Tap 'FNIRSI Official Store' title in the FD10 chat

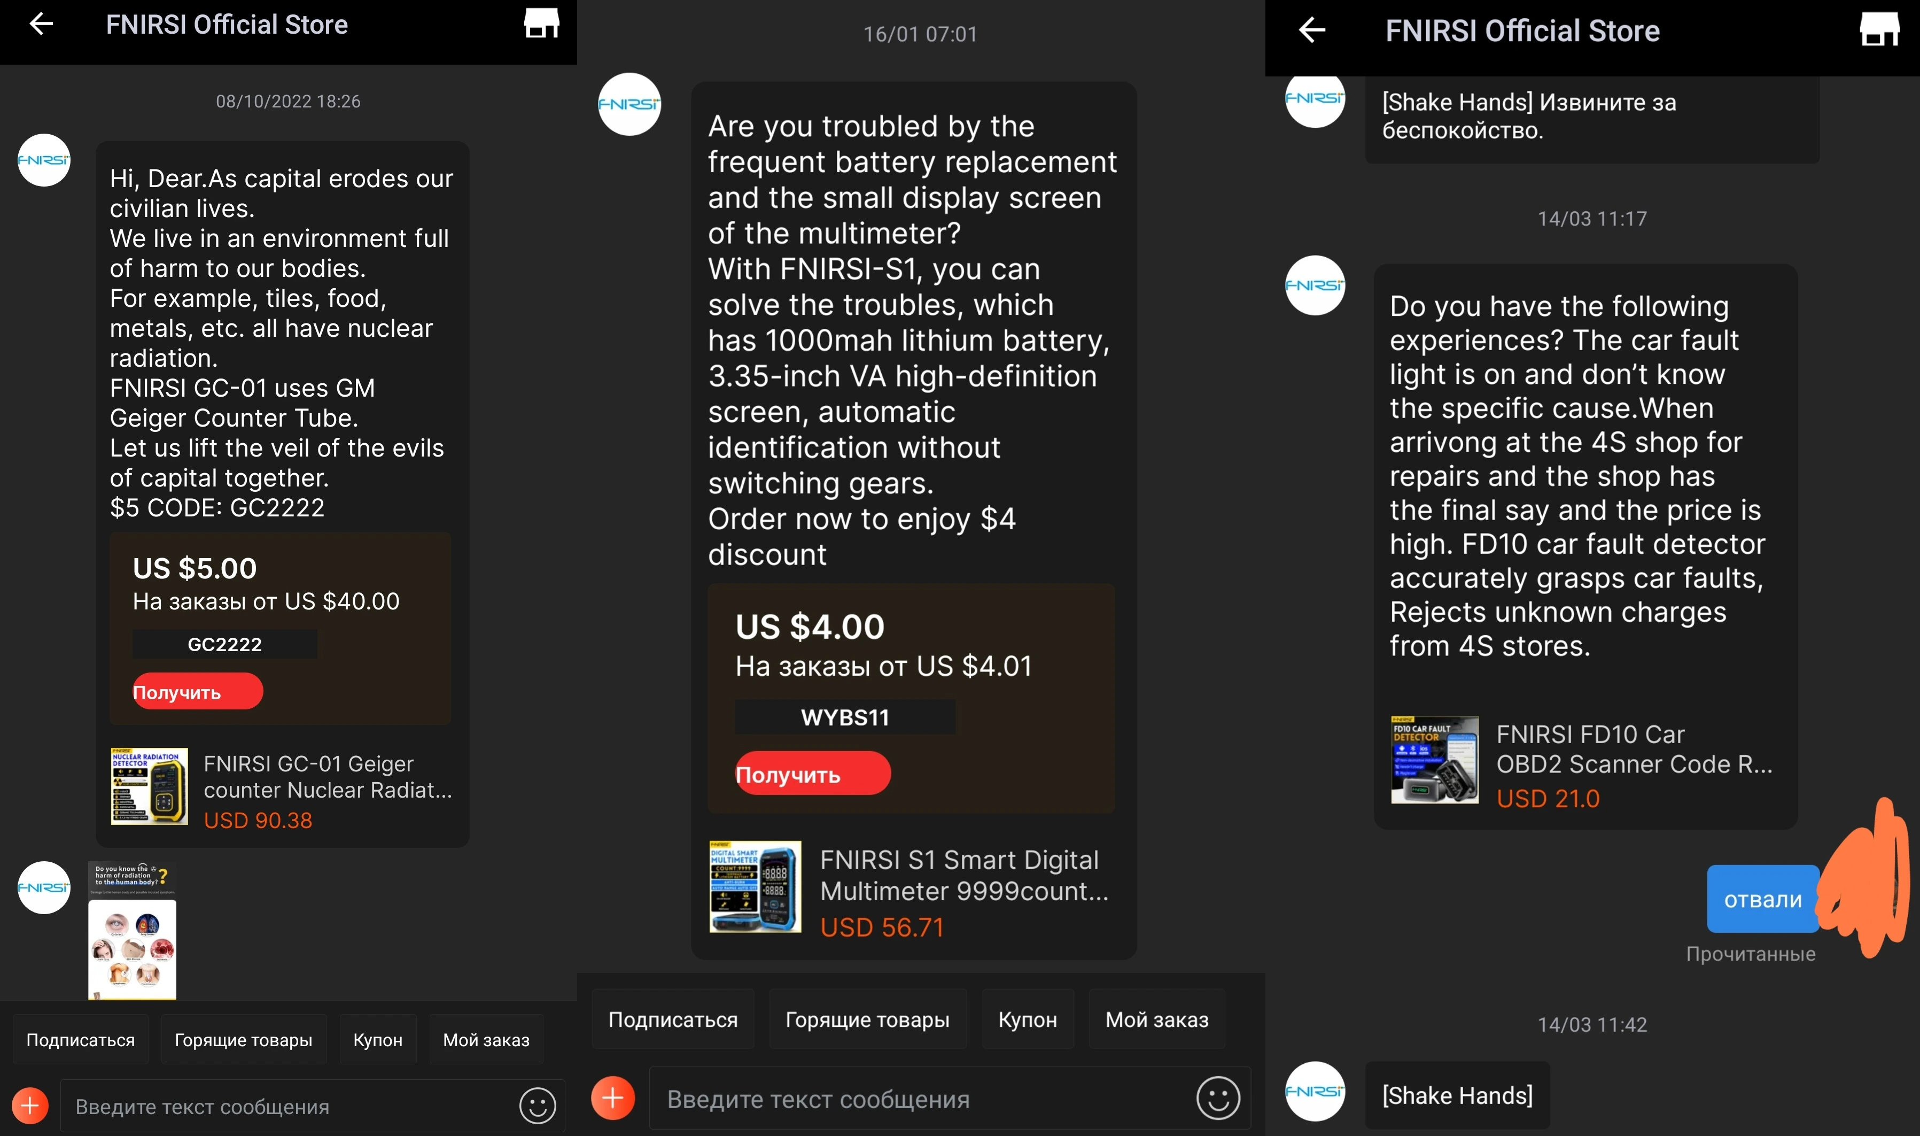point(1522,30)
